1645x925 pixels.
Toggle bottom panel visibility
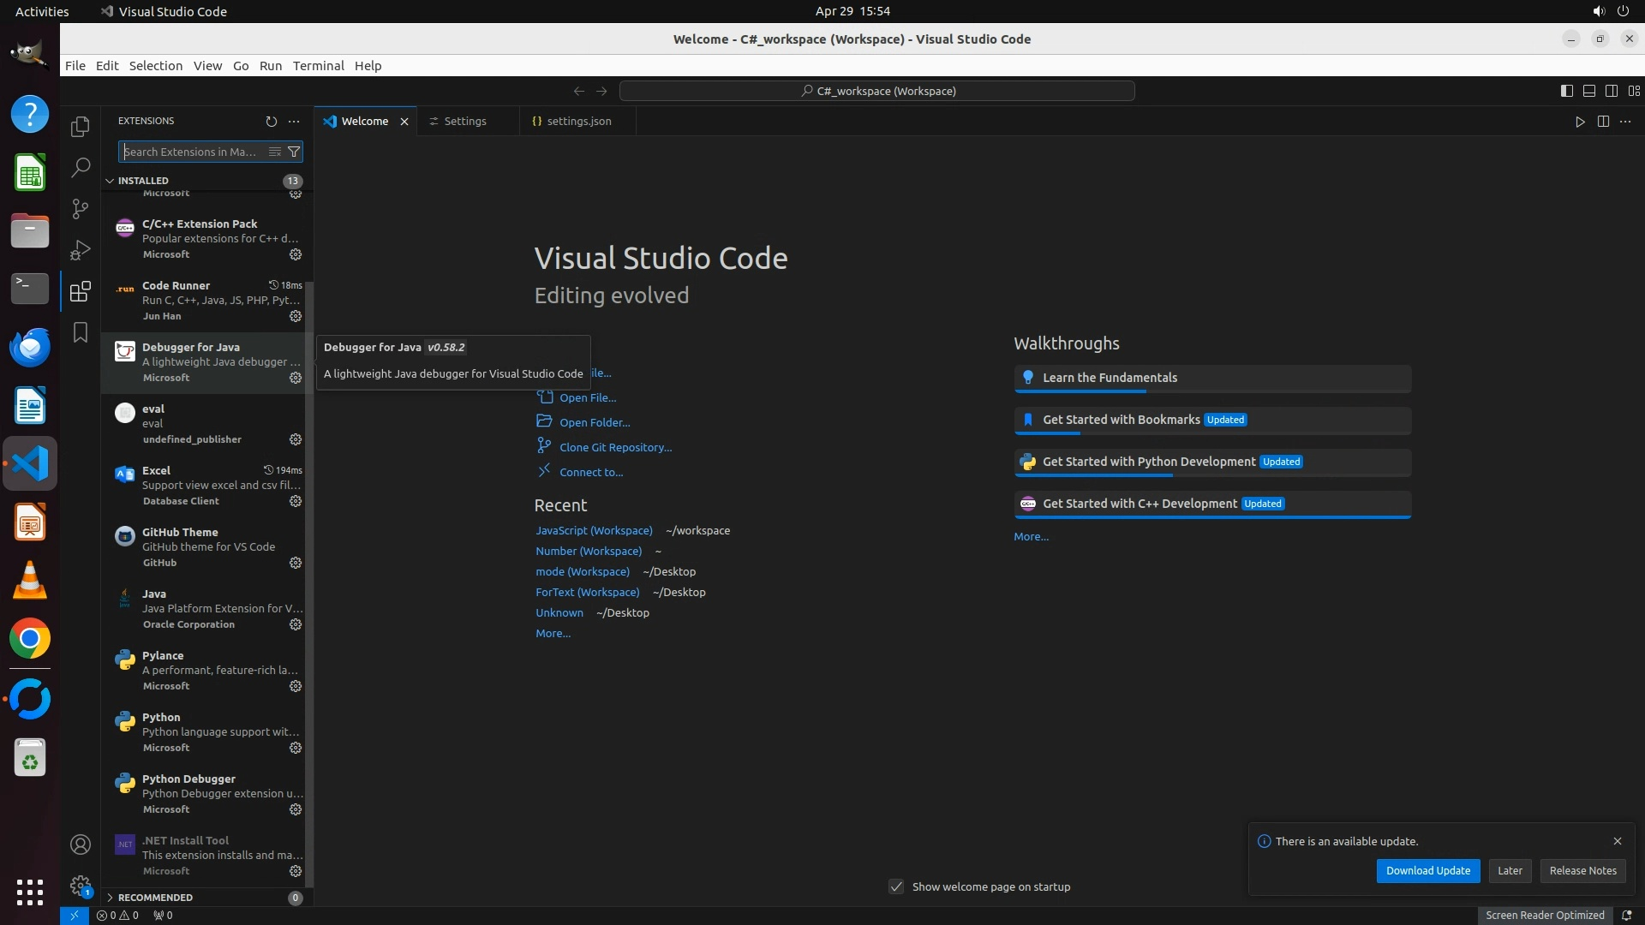click(x=1588, y=91)
